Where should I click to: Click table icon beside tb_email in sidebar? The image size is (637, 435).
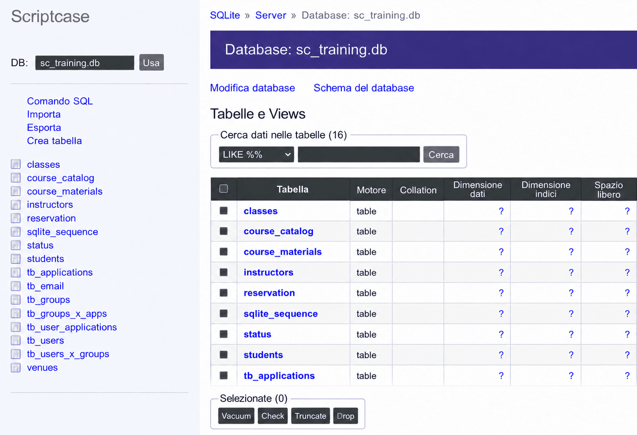coord(16,286)
